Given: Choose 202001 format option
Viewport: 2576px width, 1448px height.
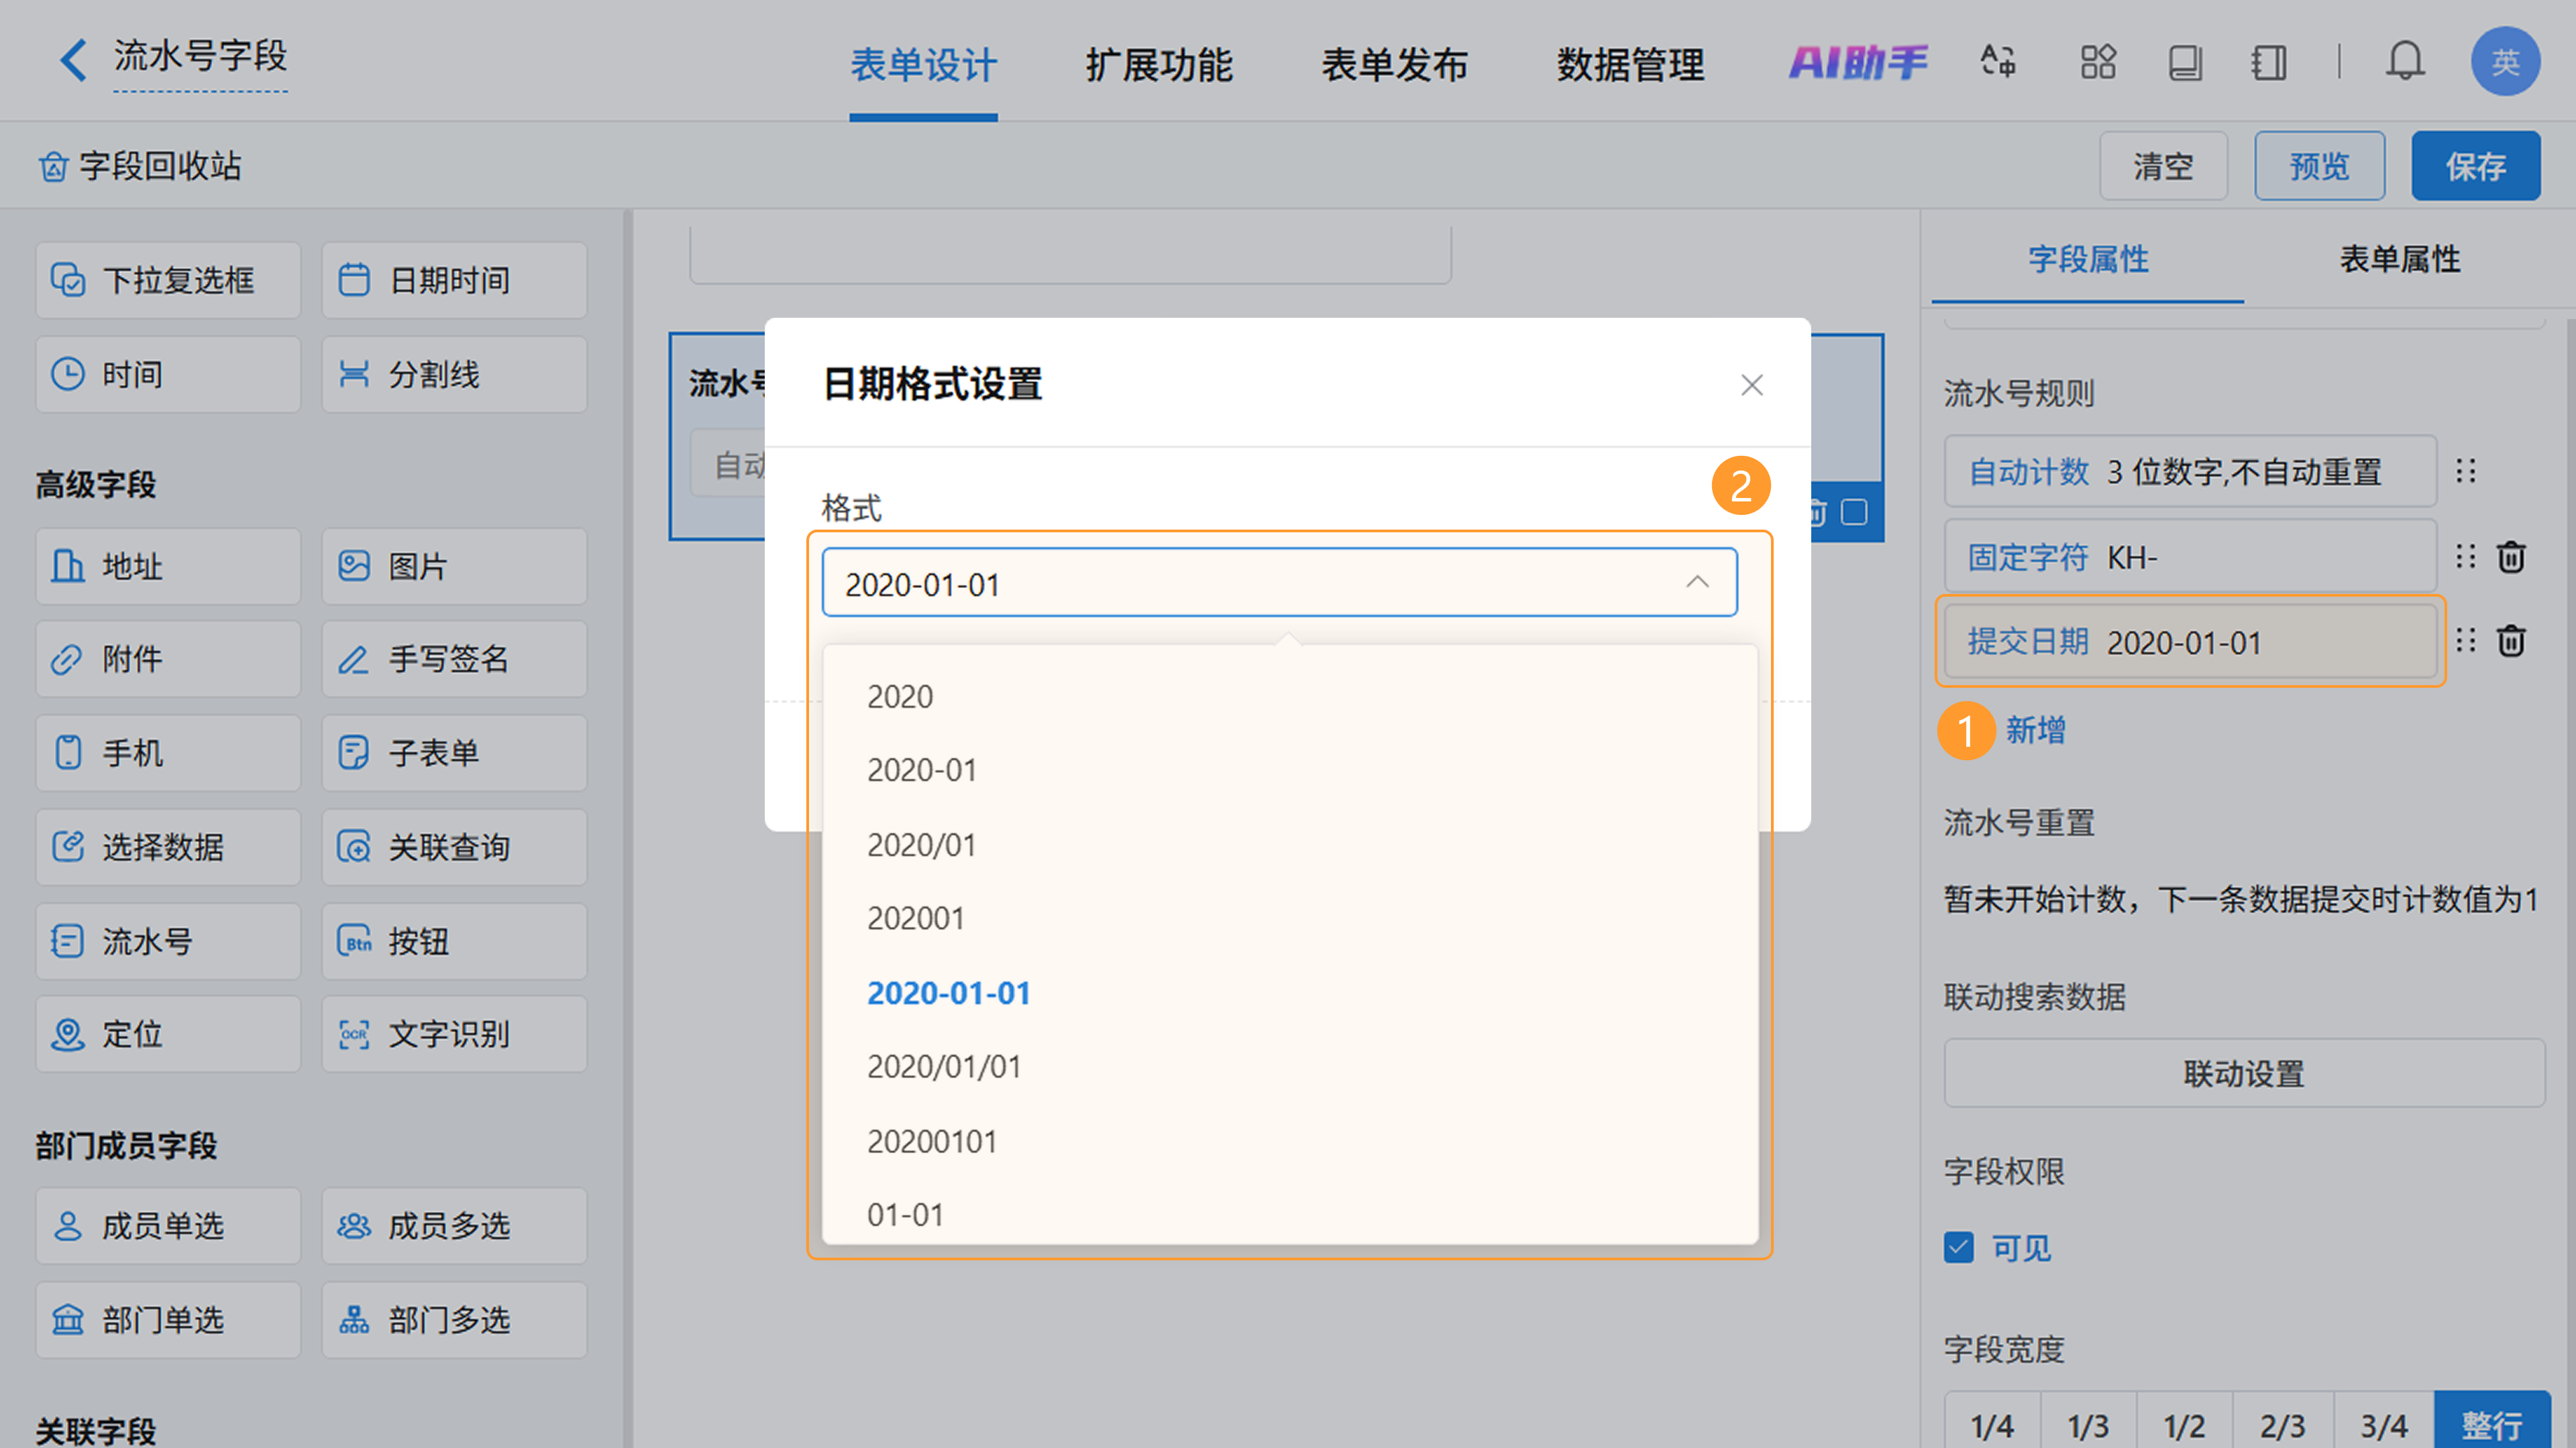Looking at the screenshot, I should [915, 918].
